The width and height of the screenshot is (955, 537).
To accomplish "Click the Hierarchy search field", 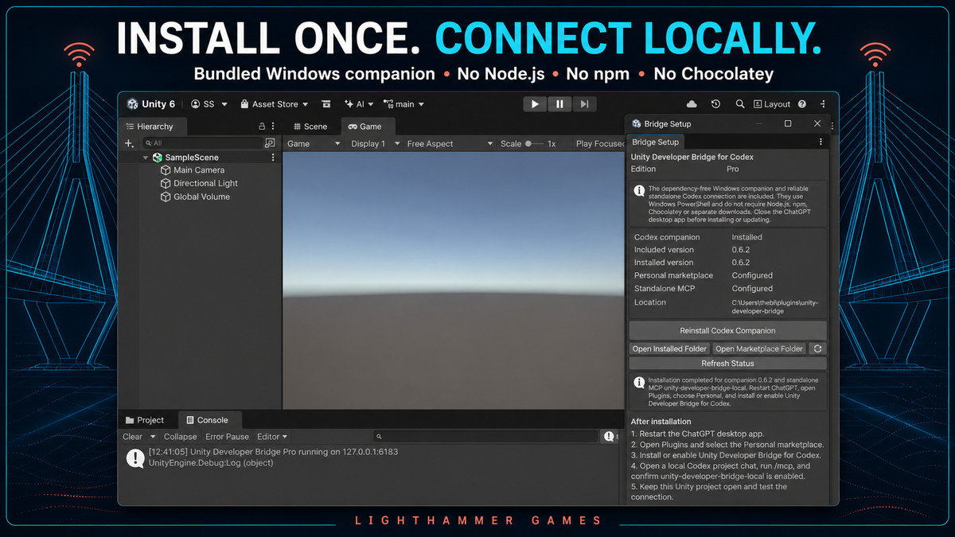I will click(203, 143).
